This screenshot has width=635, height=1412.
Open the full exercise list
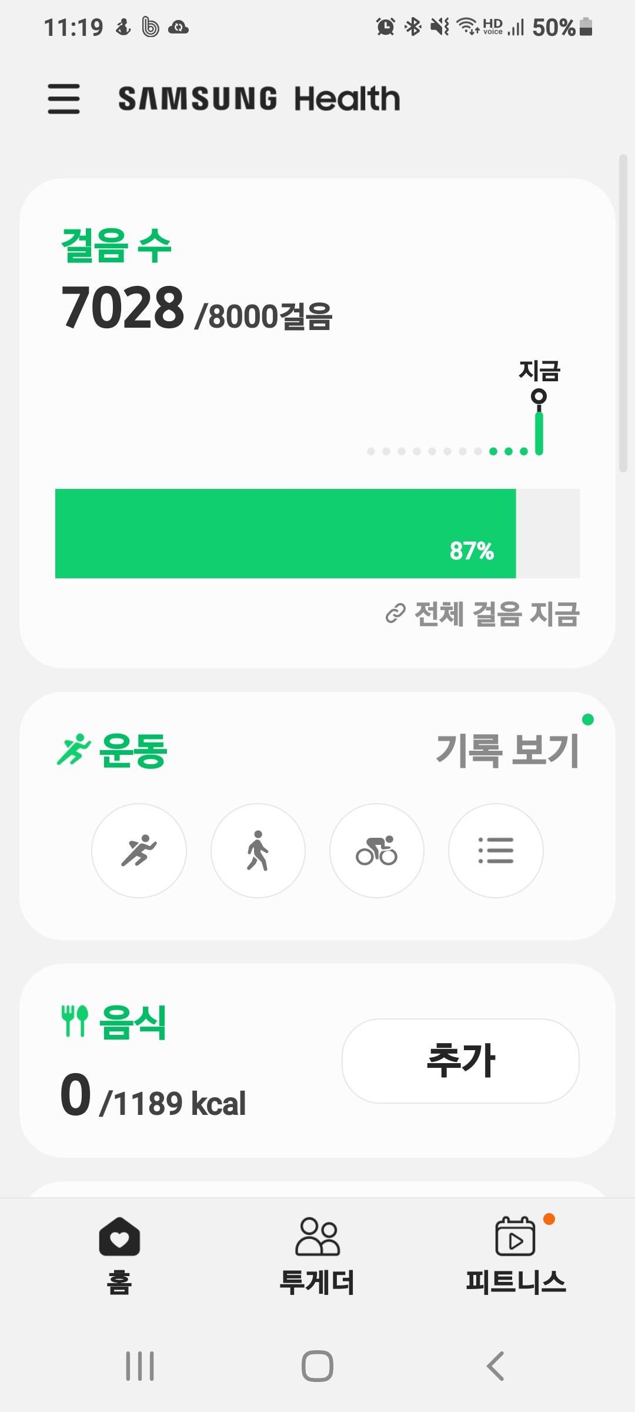496,851
